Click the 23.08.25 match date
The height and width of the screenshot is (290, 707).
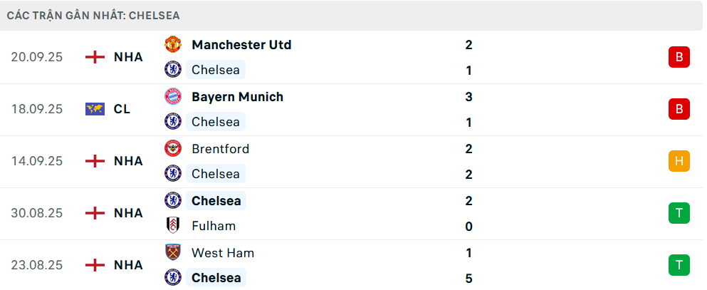(37, 265)
